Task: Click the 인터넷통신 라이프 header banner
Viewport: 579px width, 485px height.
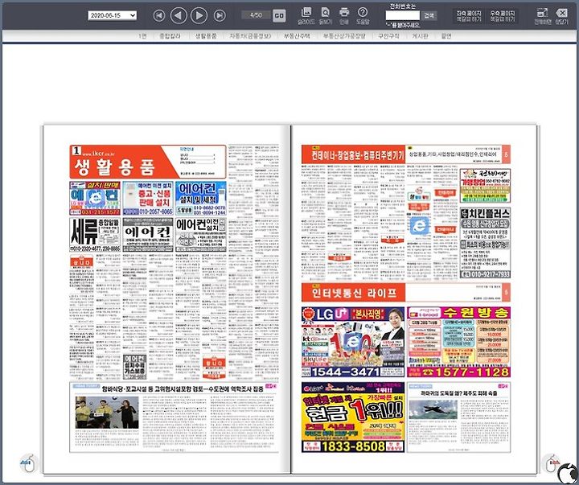Action: point(353,293)
